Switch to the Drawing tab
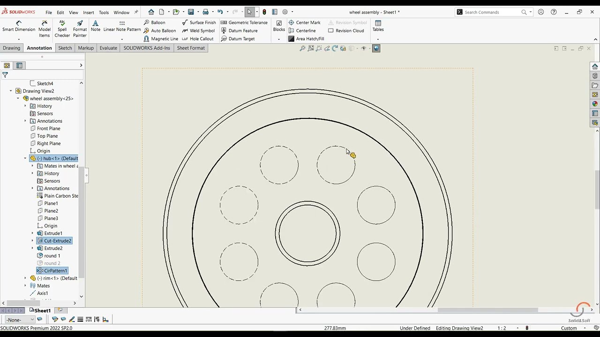 pos(11,48)
